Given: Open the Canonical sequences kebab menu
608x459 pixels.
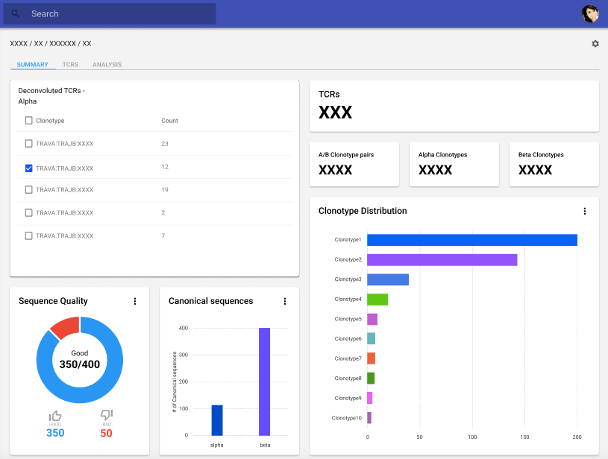Looking at the screenshot, I should [x=284, y=301].
